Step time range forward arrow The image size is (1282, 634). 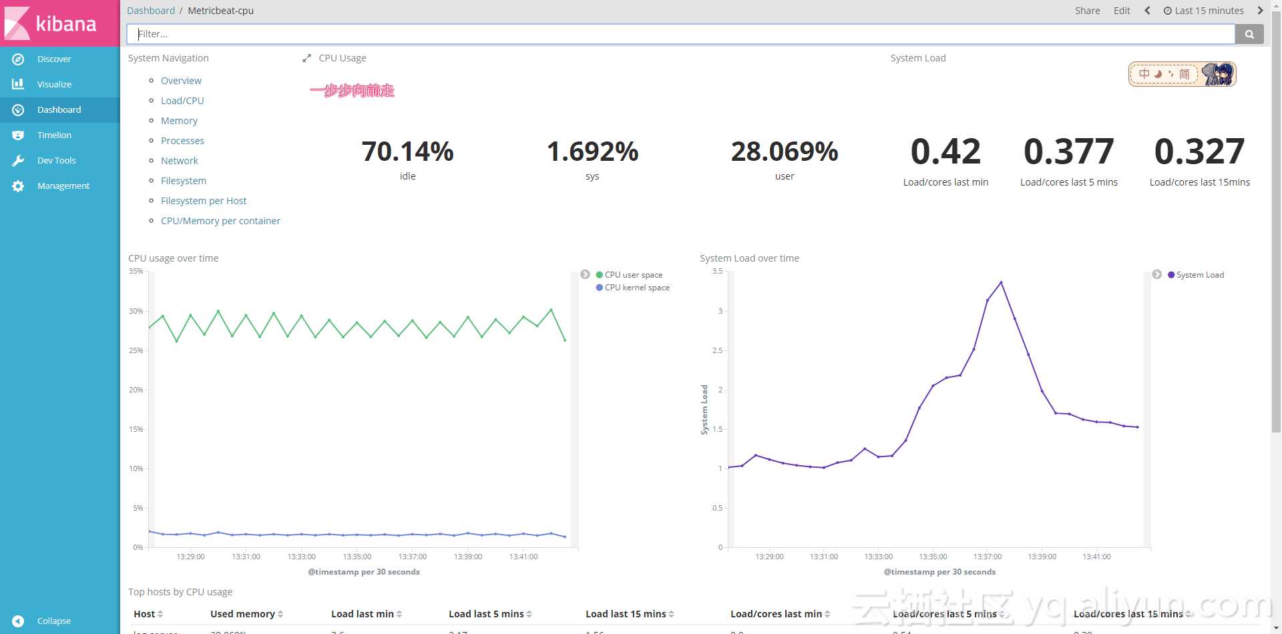[x=1260, y=11]
